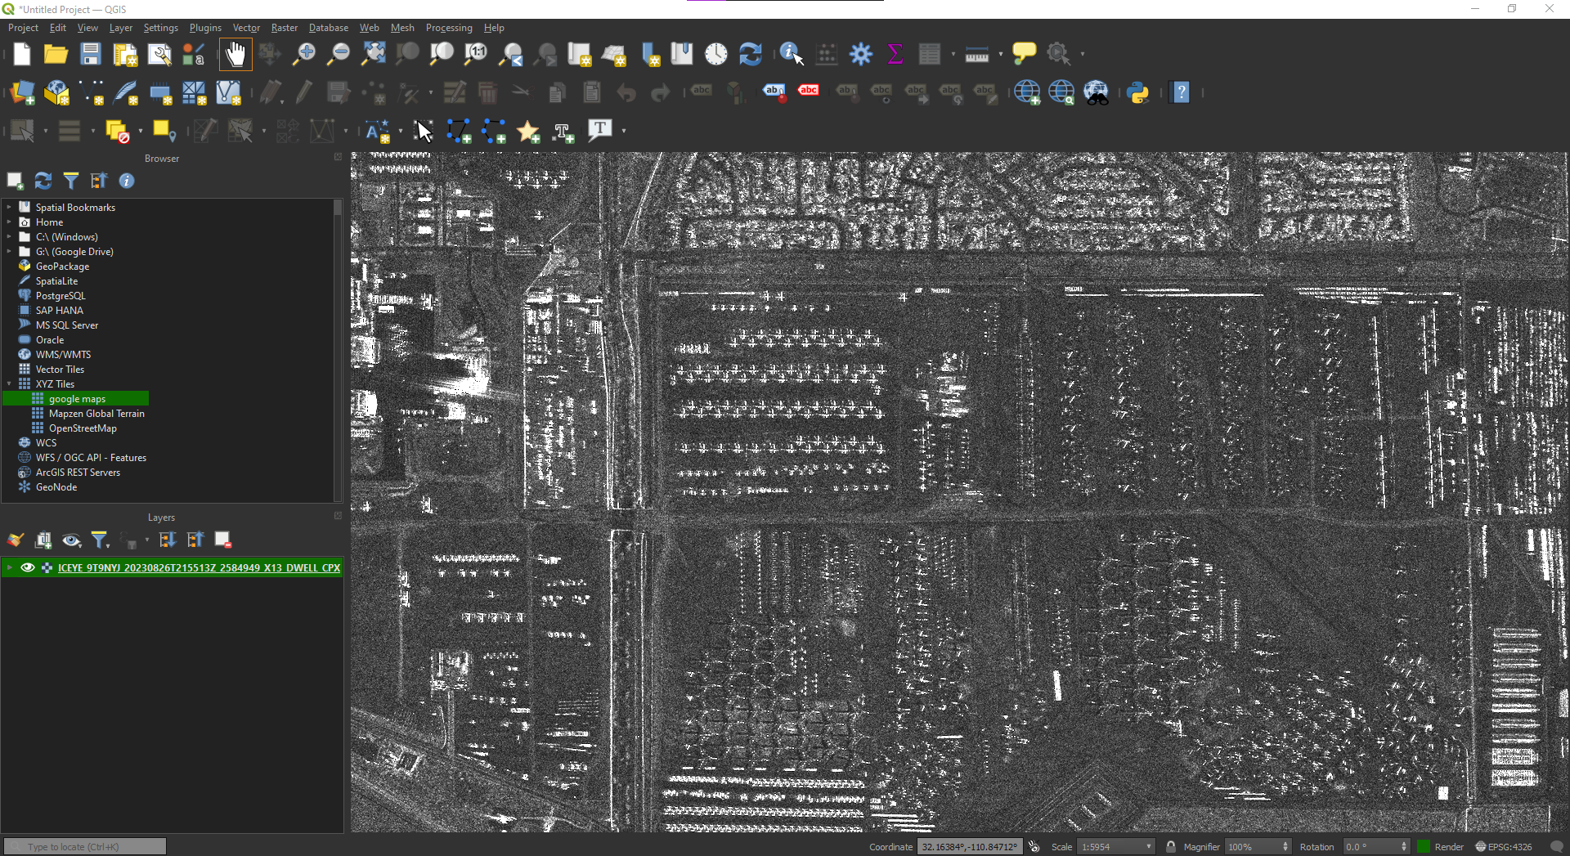The image size is (1570, 856).
Task: Activate the Zoom In magnifier tool
Action: point(304,55)
